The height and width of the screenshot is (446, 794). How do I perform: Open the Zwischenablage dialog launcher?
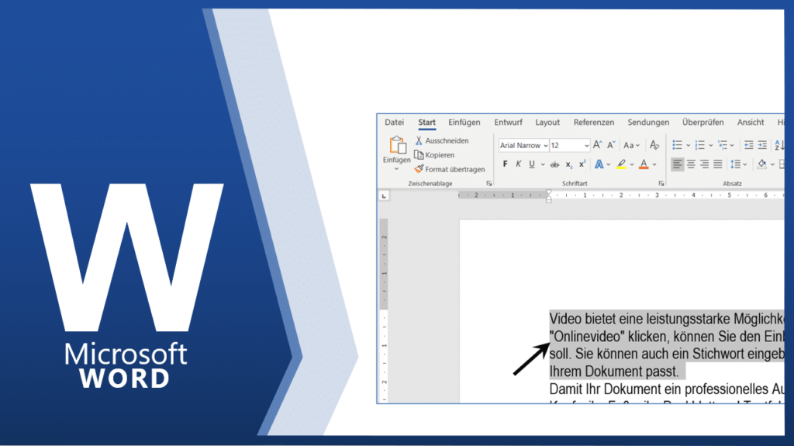pos(488,184)
